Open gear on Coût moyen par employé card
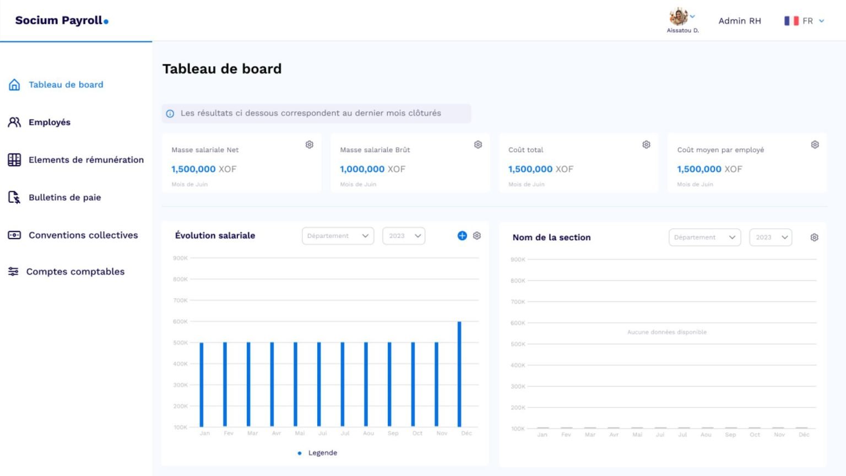 tap(815, 144)
